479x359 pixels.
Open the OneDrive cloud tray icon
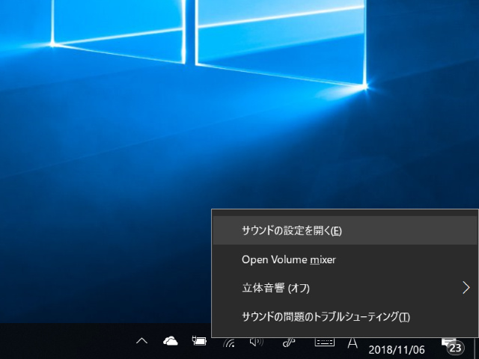click(171, 341)
